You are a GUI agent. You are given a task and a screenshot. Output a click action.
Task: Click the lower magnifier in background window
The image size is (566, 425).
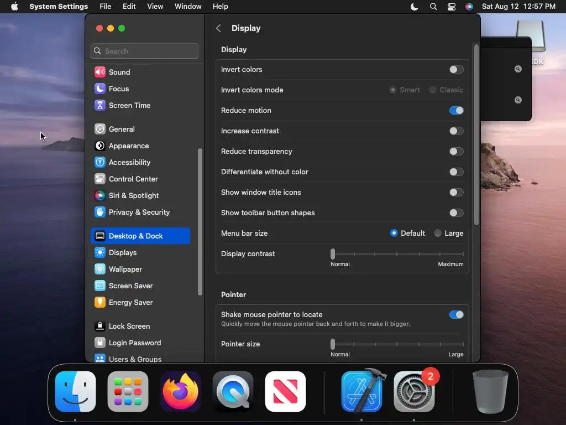[x=518, y=100]
